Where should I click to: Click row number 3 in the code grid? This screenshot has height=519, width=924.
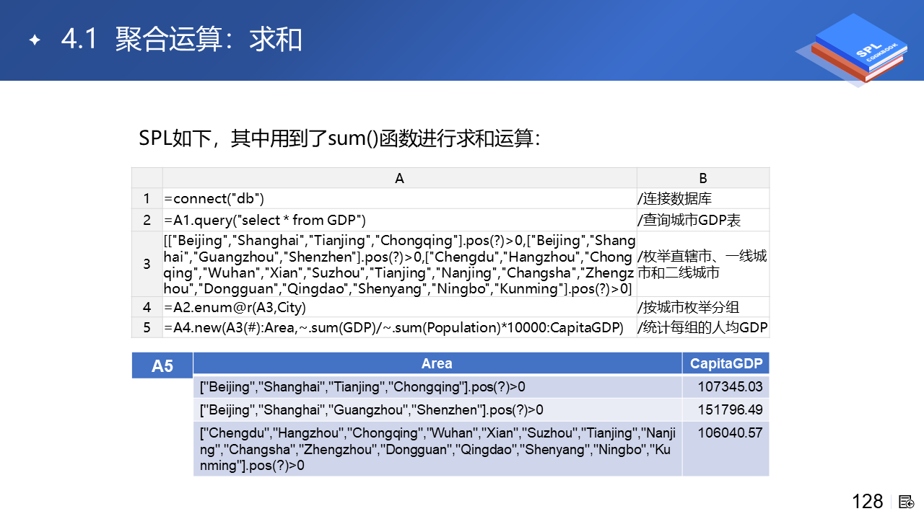pos(147,264)
